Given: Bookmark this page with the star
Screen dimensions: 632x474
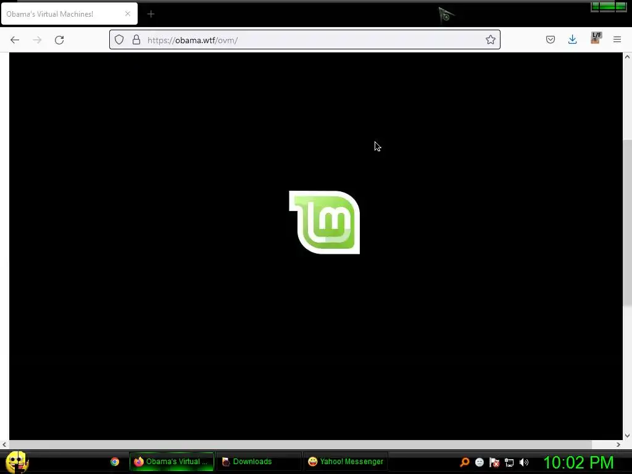Looking at the screenshot, I should (490, 39).
